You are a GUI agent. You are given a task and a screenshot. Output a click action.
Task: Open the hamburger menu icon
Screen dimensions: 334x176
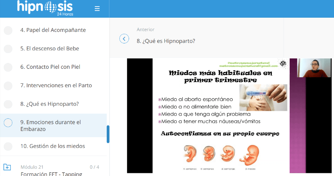97,9
